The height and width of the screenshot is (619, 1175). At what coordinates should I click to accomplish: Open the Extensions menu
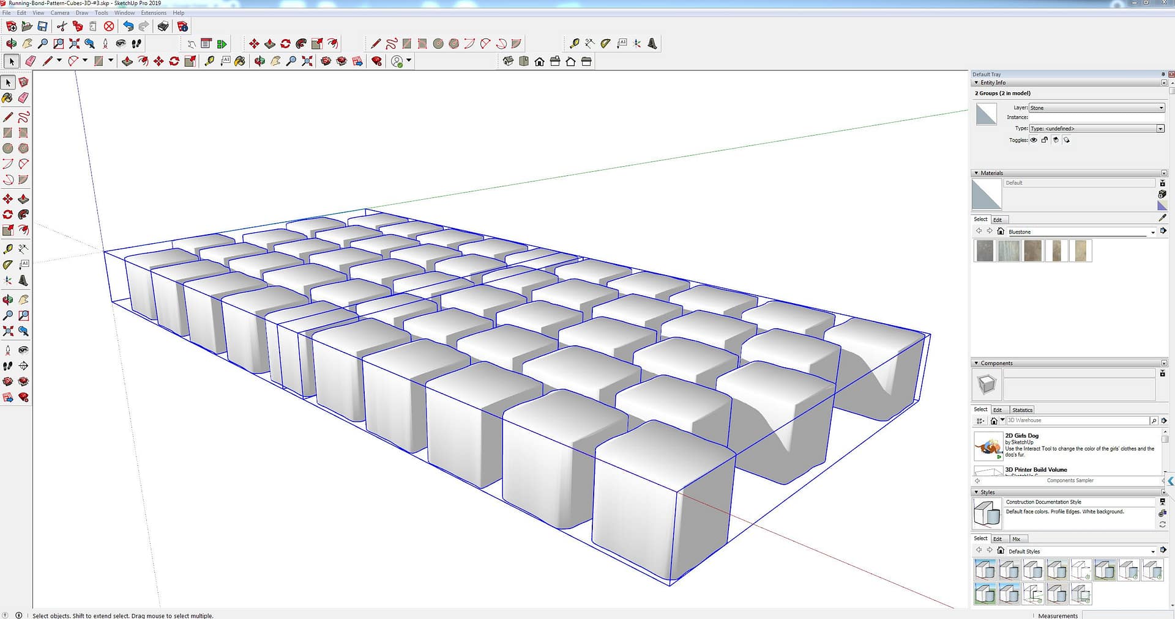154,13
